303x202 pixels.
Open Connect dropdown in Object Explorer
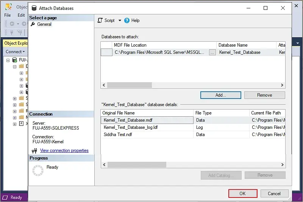click(x=15, y=52)
